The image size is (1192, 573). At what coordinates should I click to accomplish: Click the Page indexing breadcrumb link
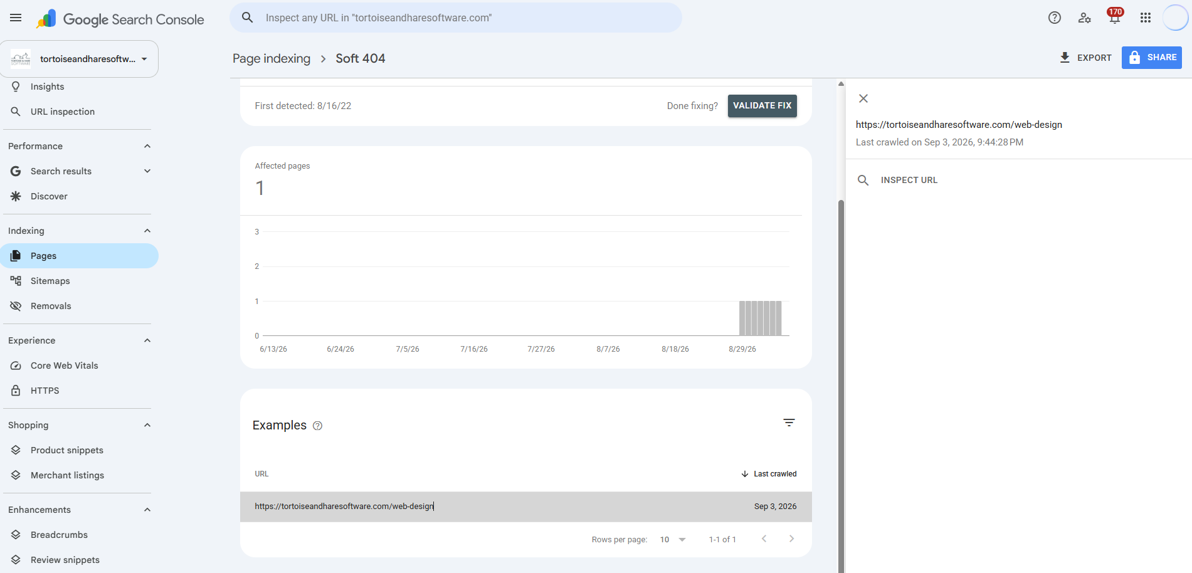272,58
